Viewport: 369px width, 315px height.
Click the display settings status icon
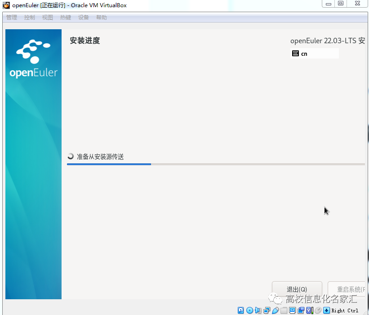pyautogui.click(x=292, y=310)
